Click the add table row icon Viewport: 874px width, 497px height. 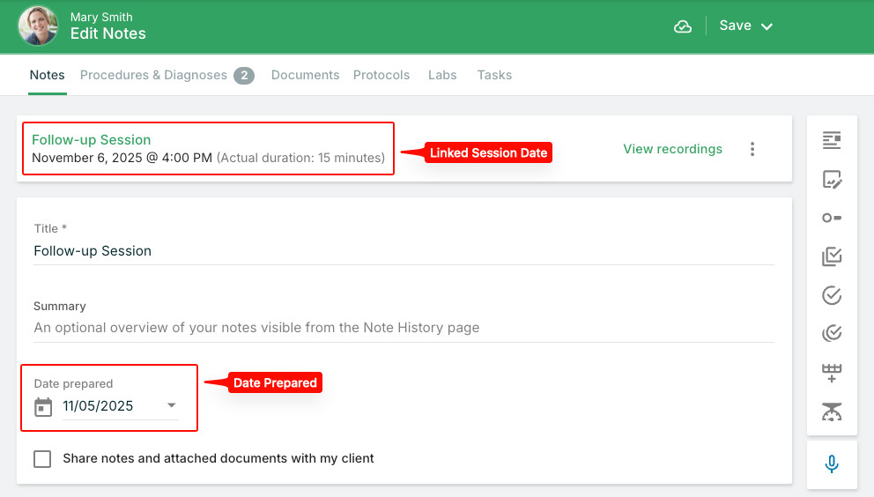click(832, 373)
